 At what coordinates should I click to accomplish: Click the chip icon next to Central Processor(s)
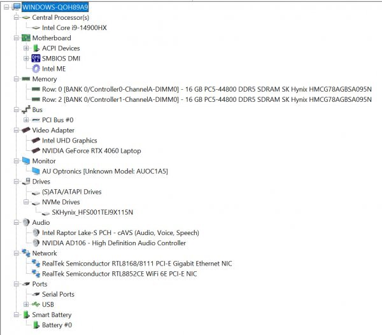[x=26, y=18]
